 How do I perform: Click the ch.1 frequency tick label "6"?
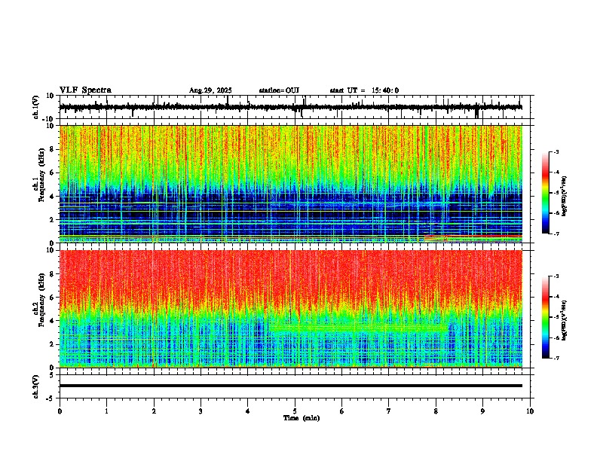click(53, 172)
